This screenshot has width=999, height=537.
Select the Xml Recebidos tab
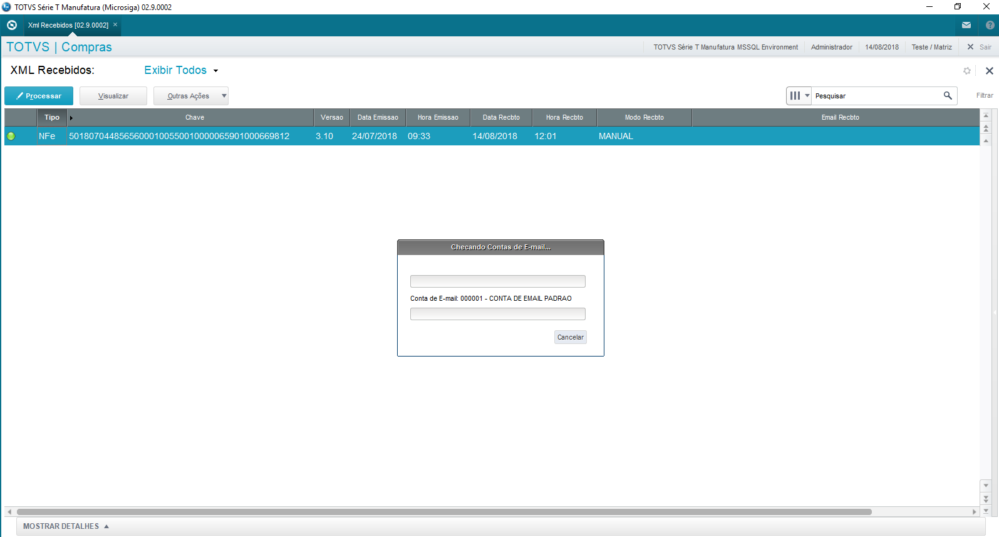(68, 25)
